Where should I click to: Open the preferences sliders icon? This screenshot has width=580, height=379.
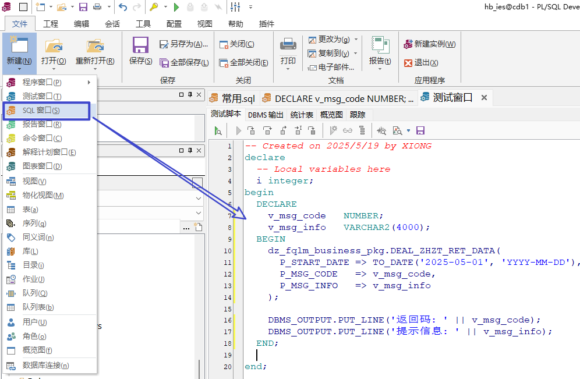[x=235, y=6]
